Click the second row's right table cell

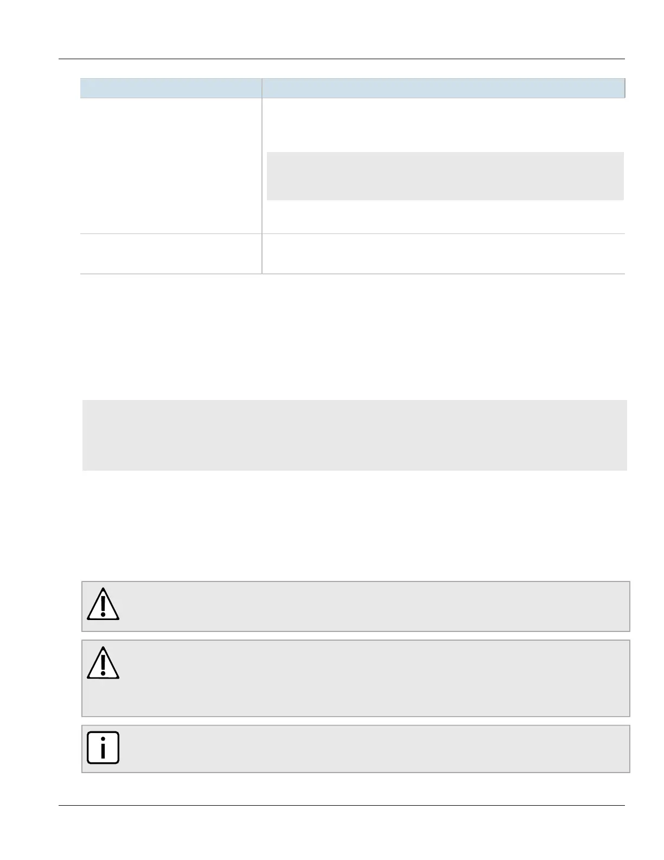(x=443, y=254)
